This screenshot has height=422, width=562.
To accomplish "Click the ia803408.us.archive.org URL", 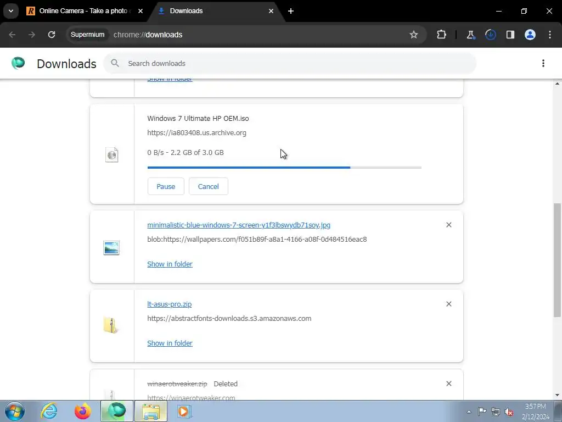I will [196, 133].
